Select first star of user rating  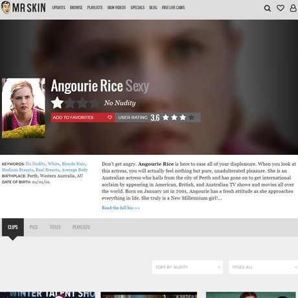pos(166,117)
